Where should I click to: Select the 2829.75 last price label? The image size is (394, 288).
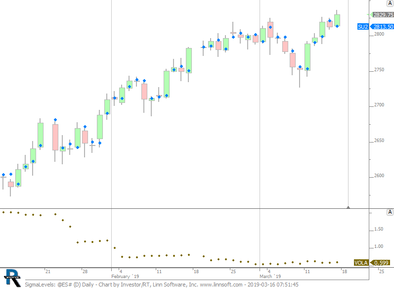coord(383,15)
